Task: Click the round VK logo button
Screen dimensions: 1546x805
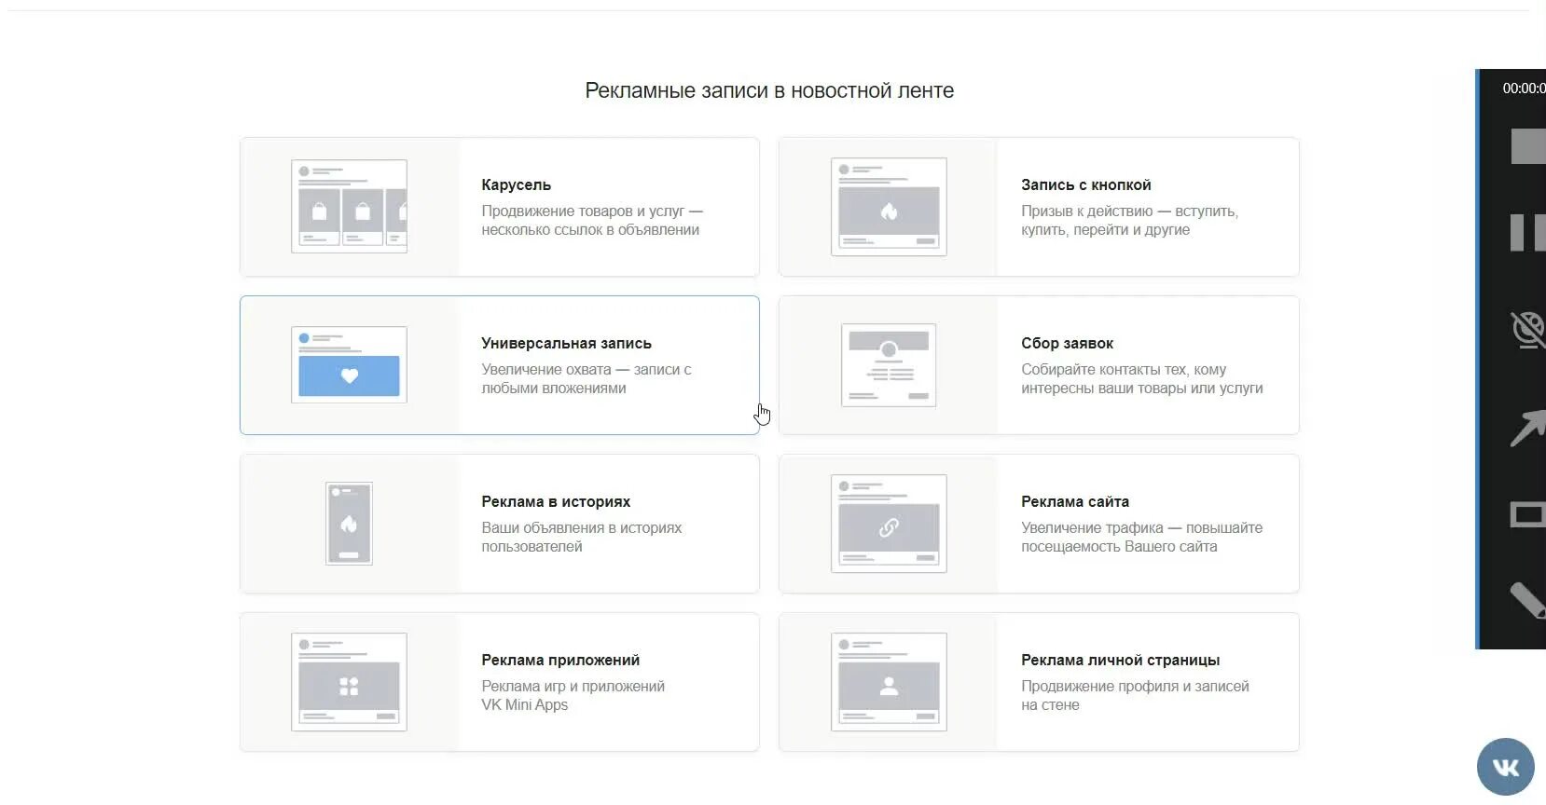Action: [x=1505, y=767]
